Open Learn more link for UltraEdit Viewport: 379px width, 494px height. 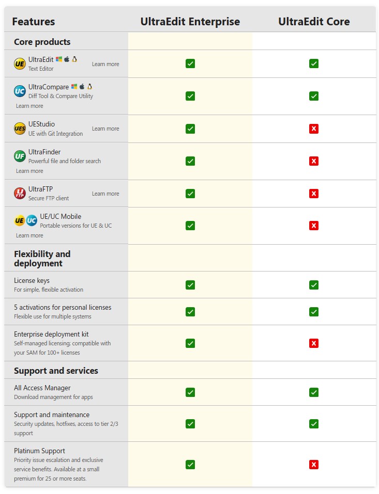click(105, 64)
